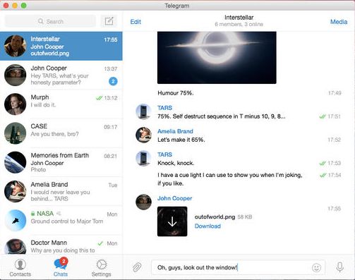Click the Download link for outofworld.png
355x280 pixels.
tap(207, 226)
